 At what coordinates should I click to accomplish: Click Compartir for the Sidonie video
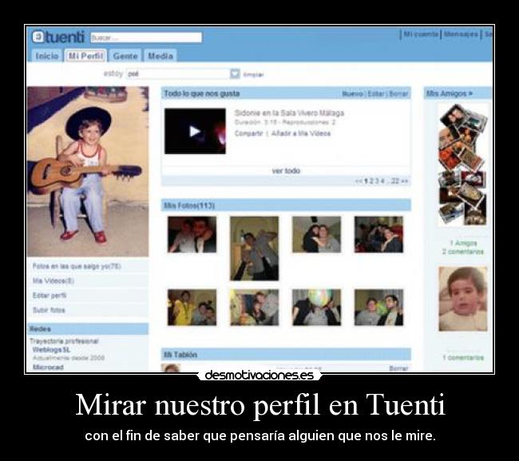tap(249, 133)
